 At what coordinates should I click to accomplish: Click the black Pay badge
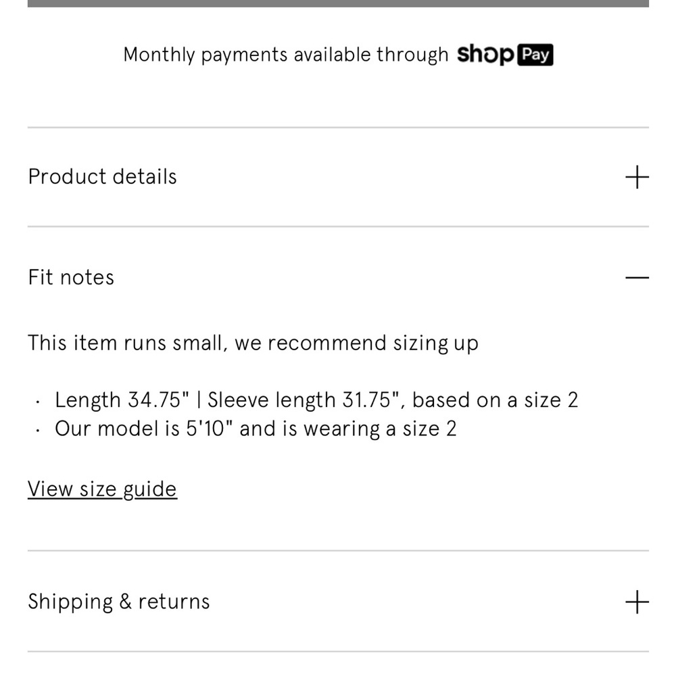(535, 55)
